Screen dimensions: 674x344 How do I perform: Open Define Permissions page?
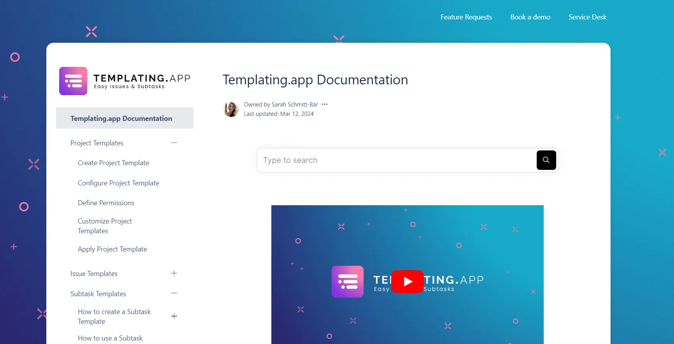[106, 203]
